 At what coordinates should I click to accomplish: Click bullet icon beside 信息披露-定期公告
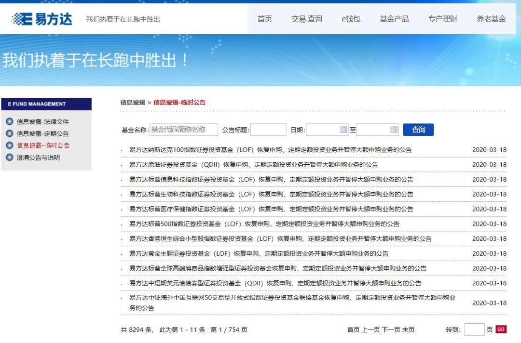click(10, 133)
